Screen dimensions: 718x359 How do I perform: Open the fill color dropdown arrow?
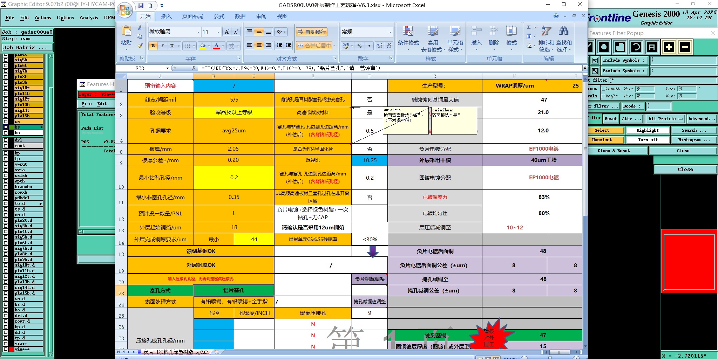tap(209, 46)
